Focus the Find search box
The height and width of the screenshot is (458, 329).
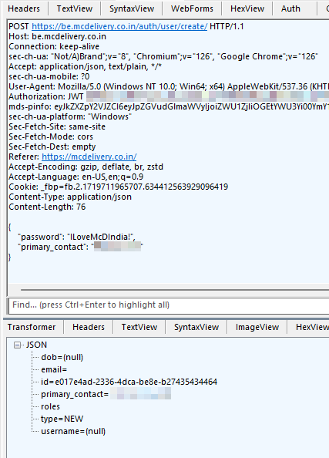169,305
